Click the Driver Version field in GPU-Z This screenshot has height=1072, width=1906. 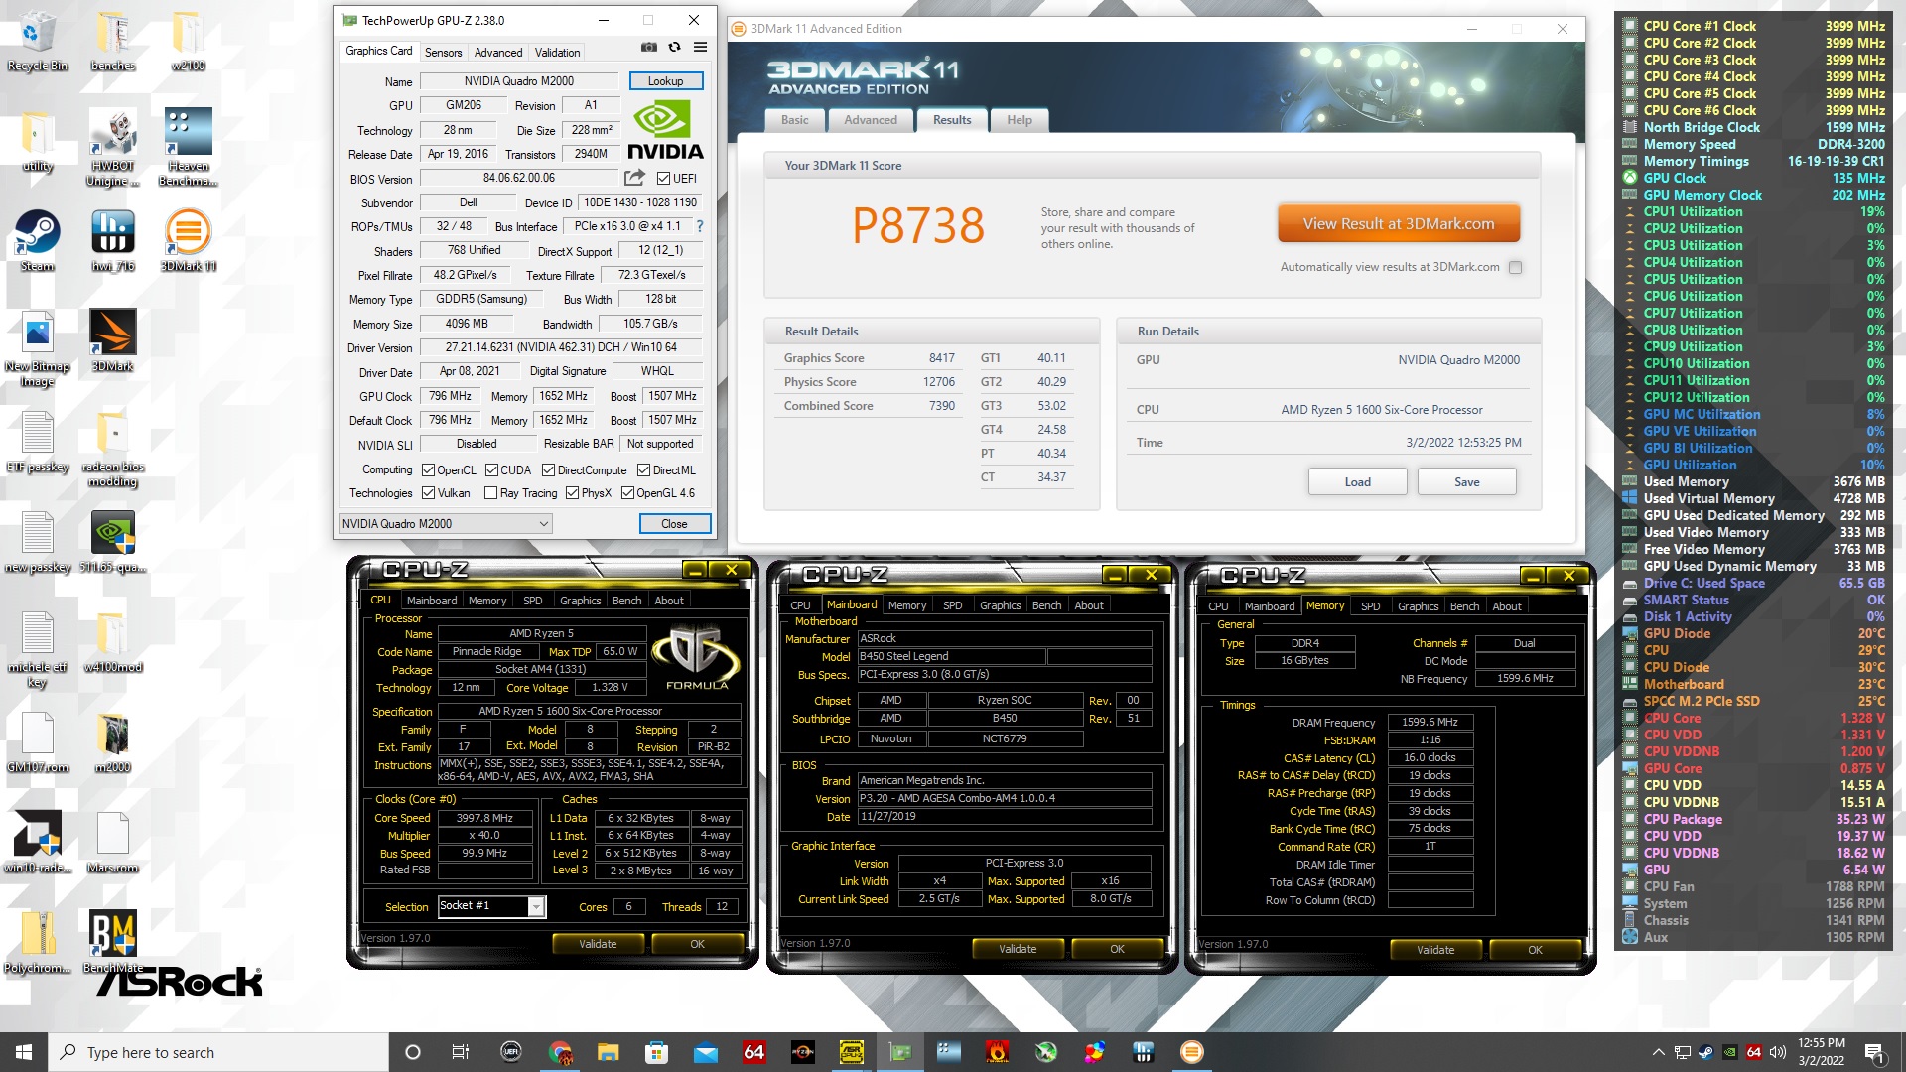(561, 348)
